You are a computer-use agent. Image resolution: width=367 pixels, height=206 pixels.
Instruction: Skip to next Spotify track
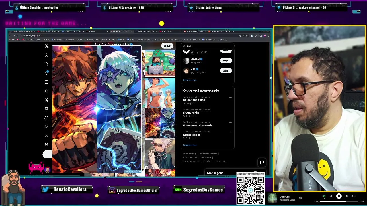[347, 196]
